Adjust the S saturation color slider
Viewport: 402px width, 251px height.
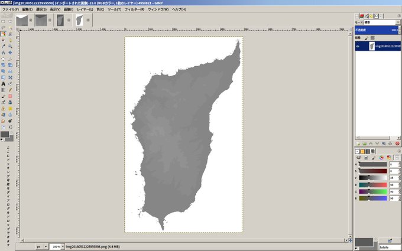(x=373, y=171)
